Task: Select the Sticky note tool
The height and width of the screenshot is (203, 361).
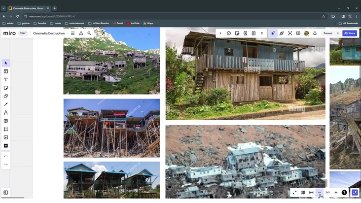Action: (6, 88)
